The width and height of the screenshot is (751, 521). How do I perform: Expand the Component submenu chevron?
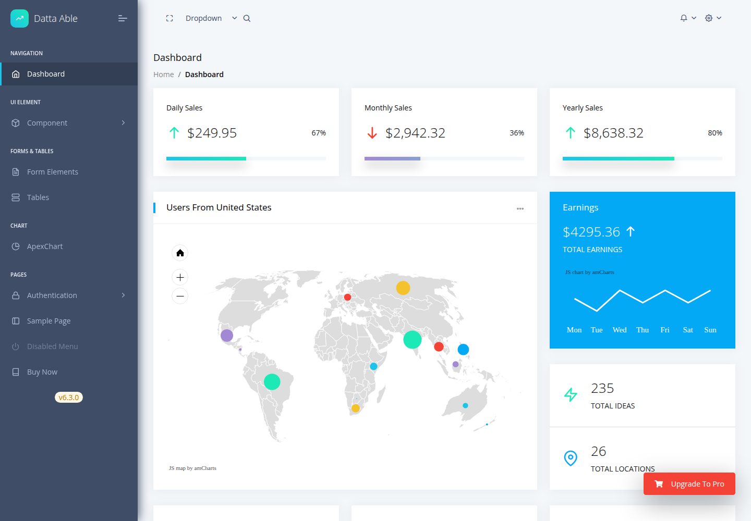click(x=123, y=123)
